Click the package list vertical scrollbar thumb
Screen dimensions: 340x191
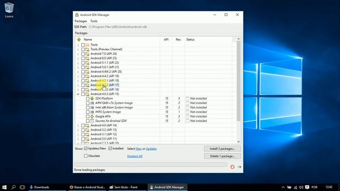pos(239,81)
